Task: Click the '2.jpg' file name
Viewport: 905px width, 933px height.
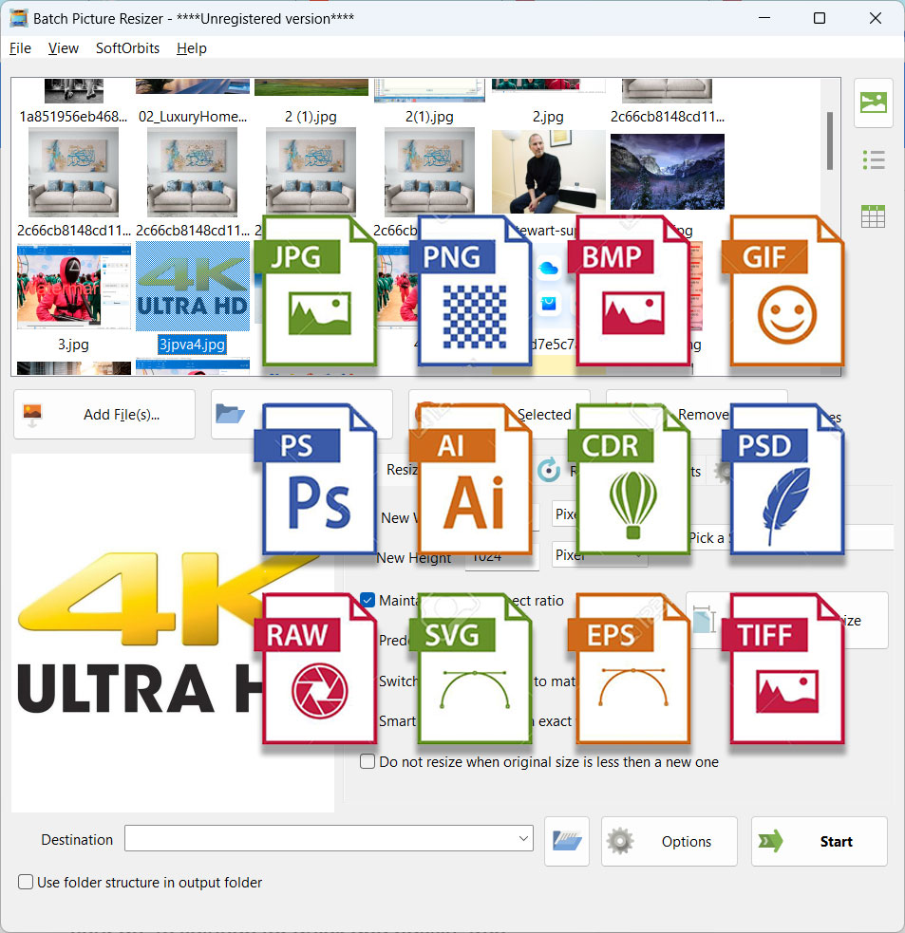Action: click(x=548, y=116)
